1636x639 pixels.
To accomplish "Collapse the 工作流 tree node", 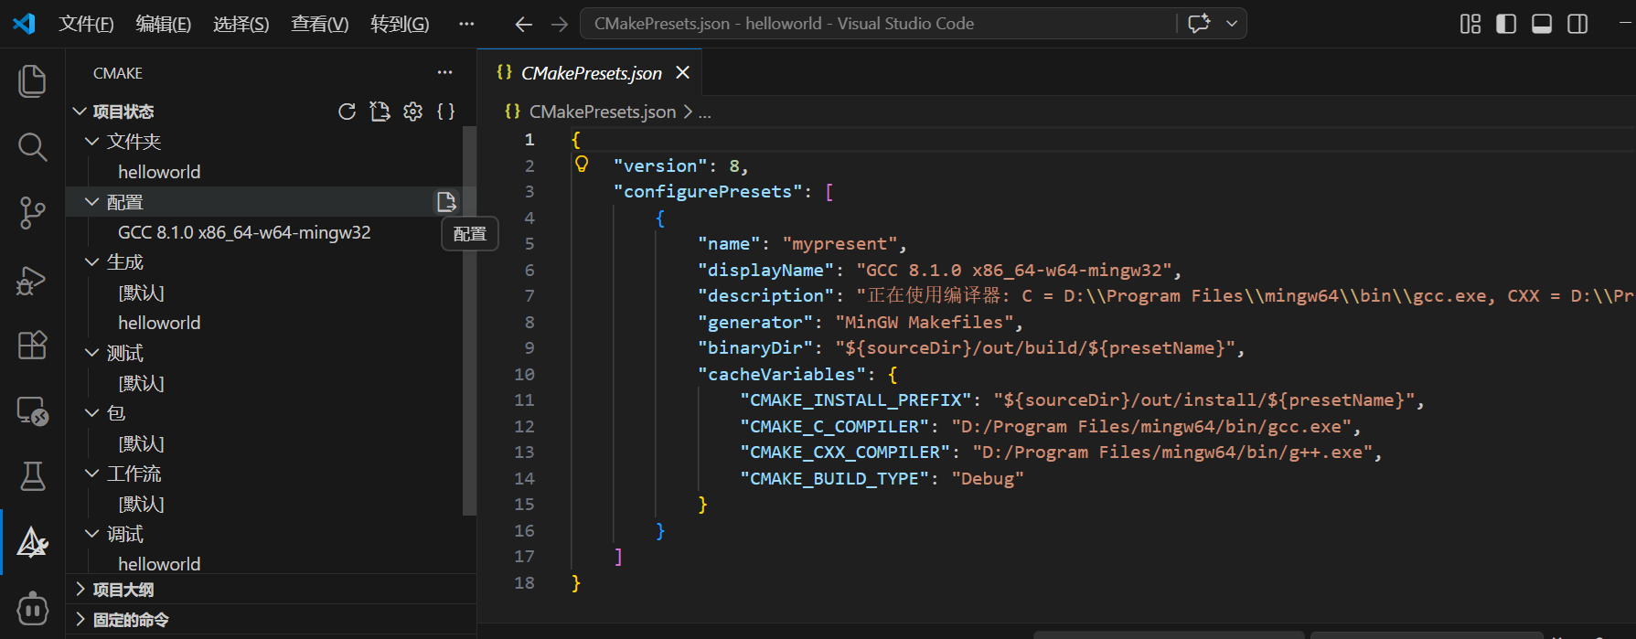I will click(x=91, y=474).
